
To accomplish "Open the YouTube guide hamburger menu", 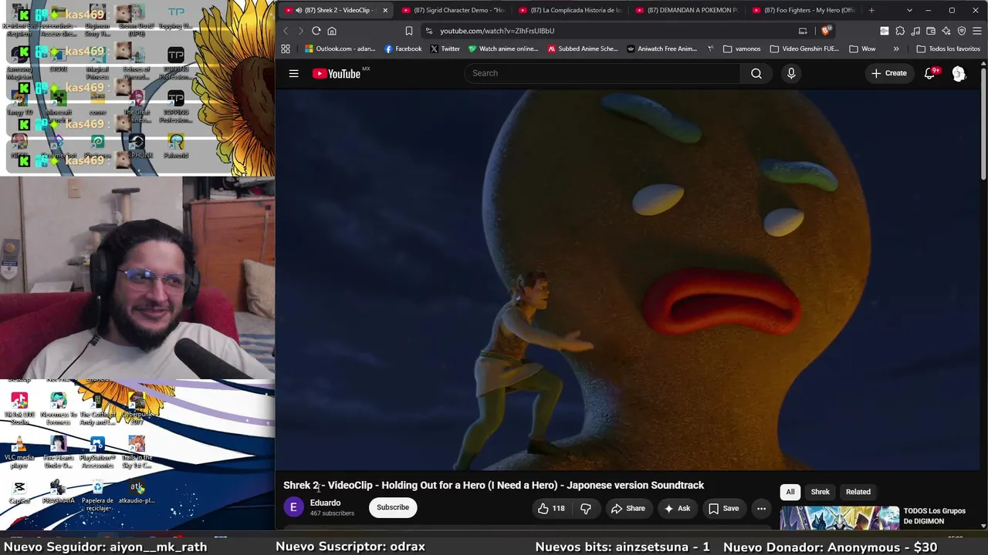I will point(293,73).
